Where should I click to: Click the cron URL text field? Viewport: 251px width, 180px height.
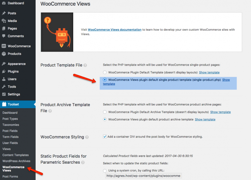point(143,176)
